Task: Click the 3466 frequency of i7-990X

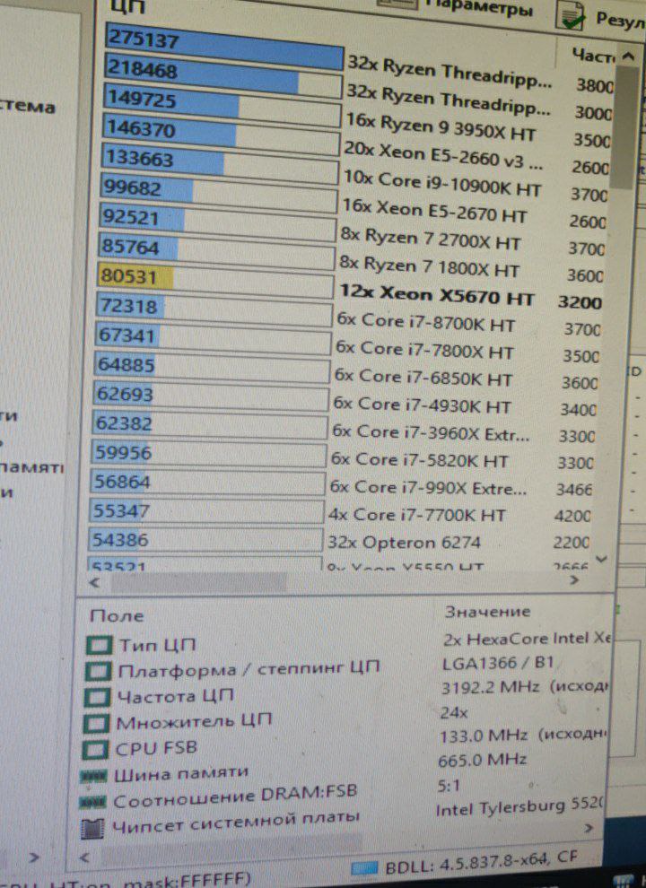Action: [x=574, y=489]
